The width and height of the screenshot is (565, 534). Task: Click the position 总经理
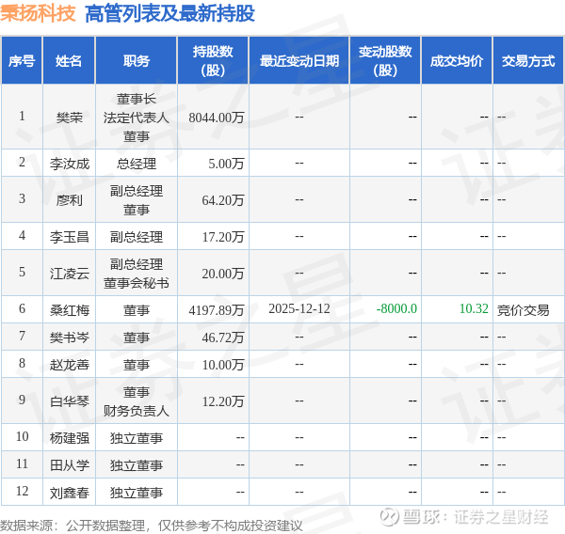tap(137, 164)
